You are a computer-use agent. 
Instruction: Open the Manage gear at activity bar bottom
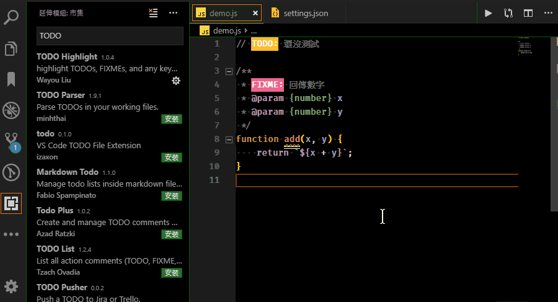pyautogui.click(x=11, y=286)
